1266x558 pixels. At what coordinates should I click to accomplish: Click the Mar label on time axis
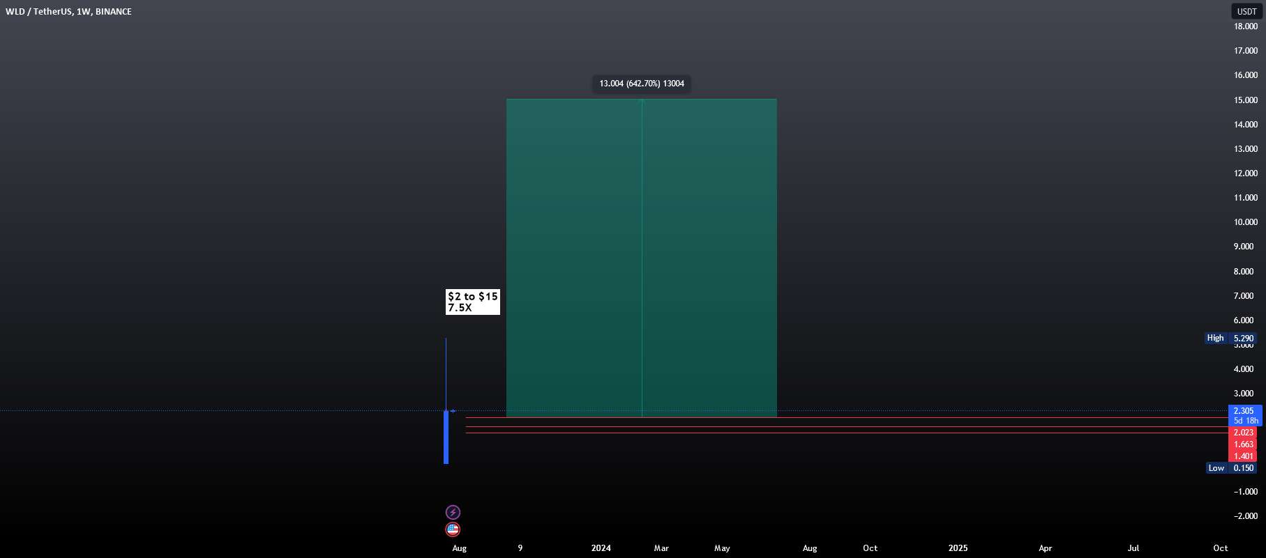(661, 548)
